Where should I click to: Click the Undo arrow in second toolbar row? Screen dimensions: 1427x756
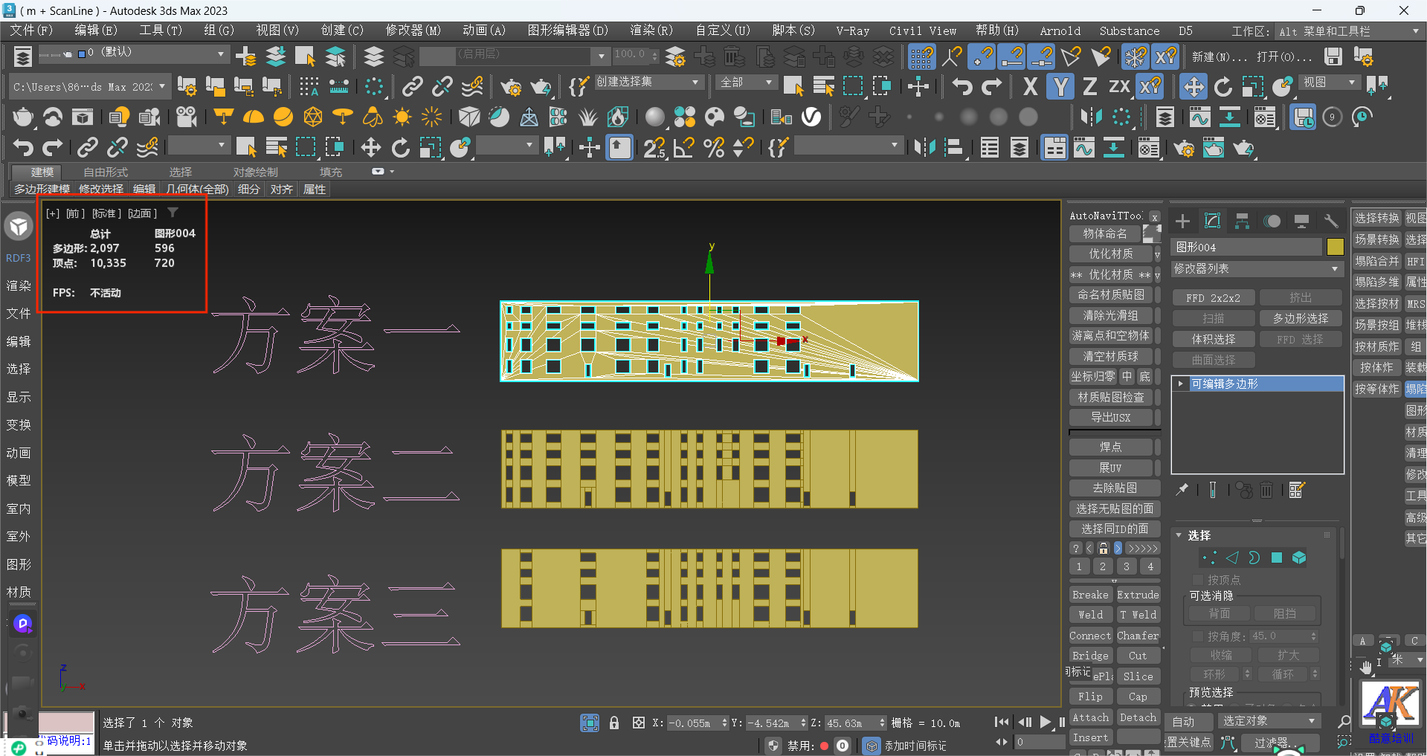962,87
